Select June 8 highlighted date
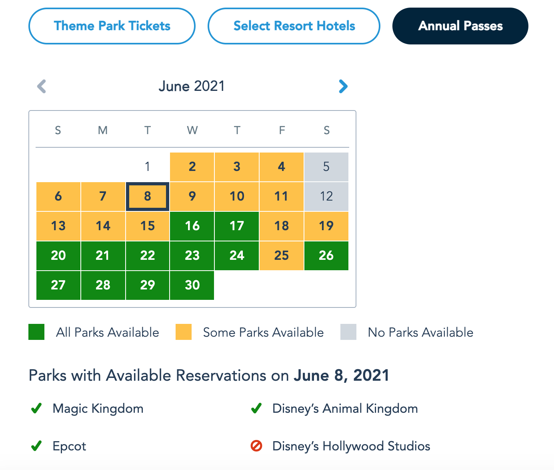Viewport: 554px width, 470px height. click(x=148, y=196)
